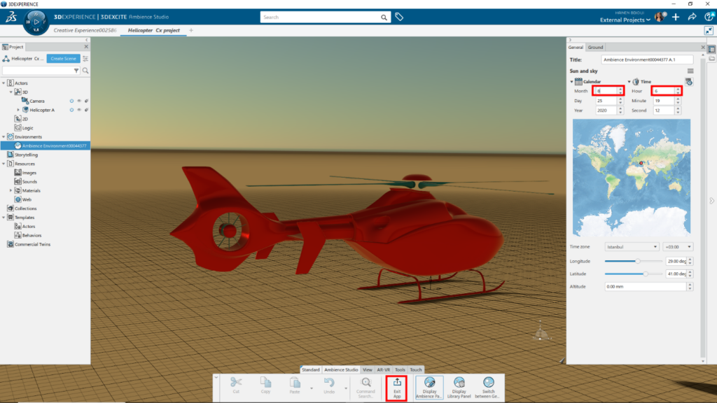Click the Sun and sky hamburger menu icon

point(690,71)
